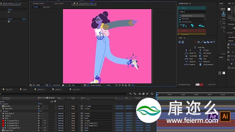Click the right cyan hose icon in RubberHose
This screenshot has width=235, height=132.
202,26
